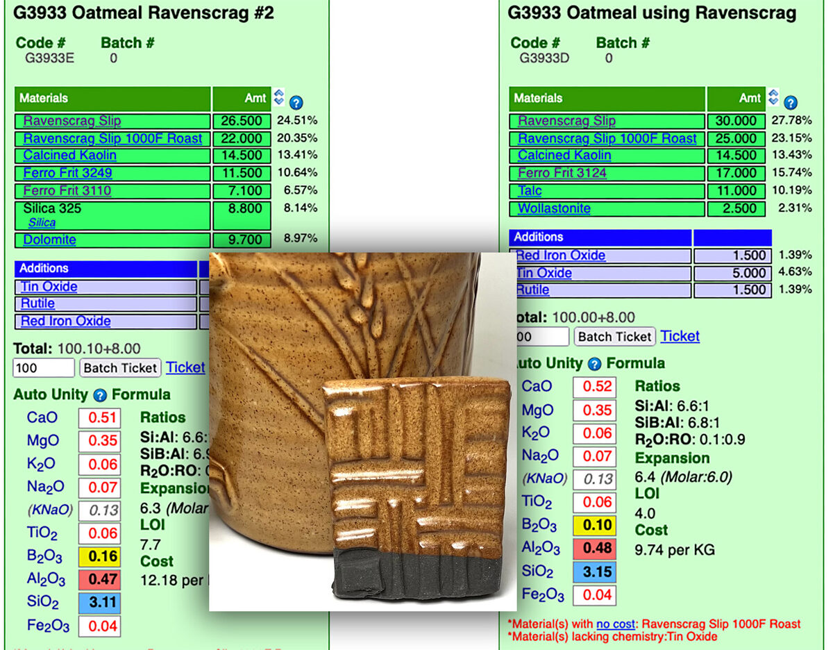
Task: Open Calcined Kaolin link in right recipe
Action: pos(564,156)
